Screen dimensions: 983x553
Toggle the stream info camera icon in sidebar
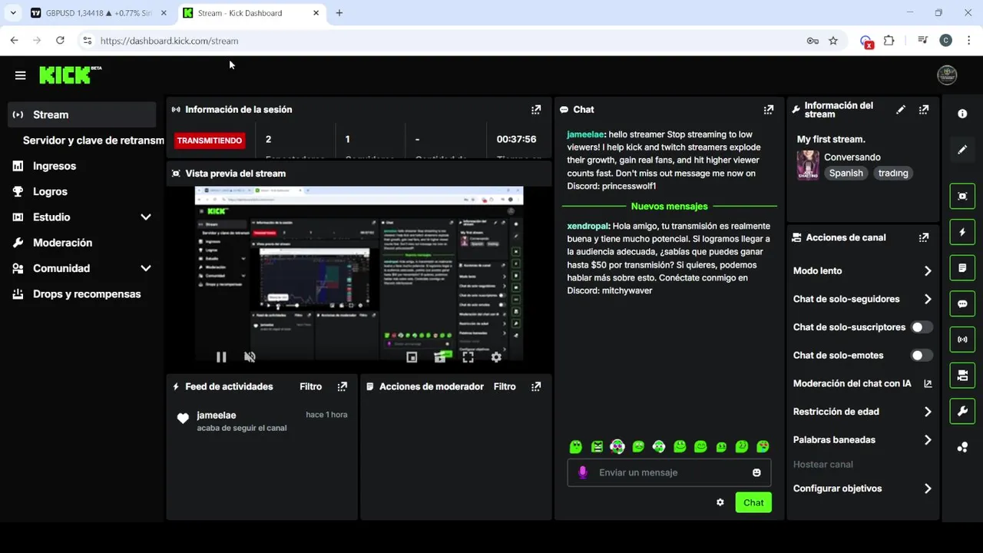(x=962, y=376)
